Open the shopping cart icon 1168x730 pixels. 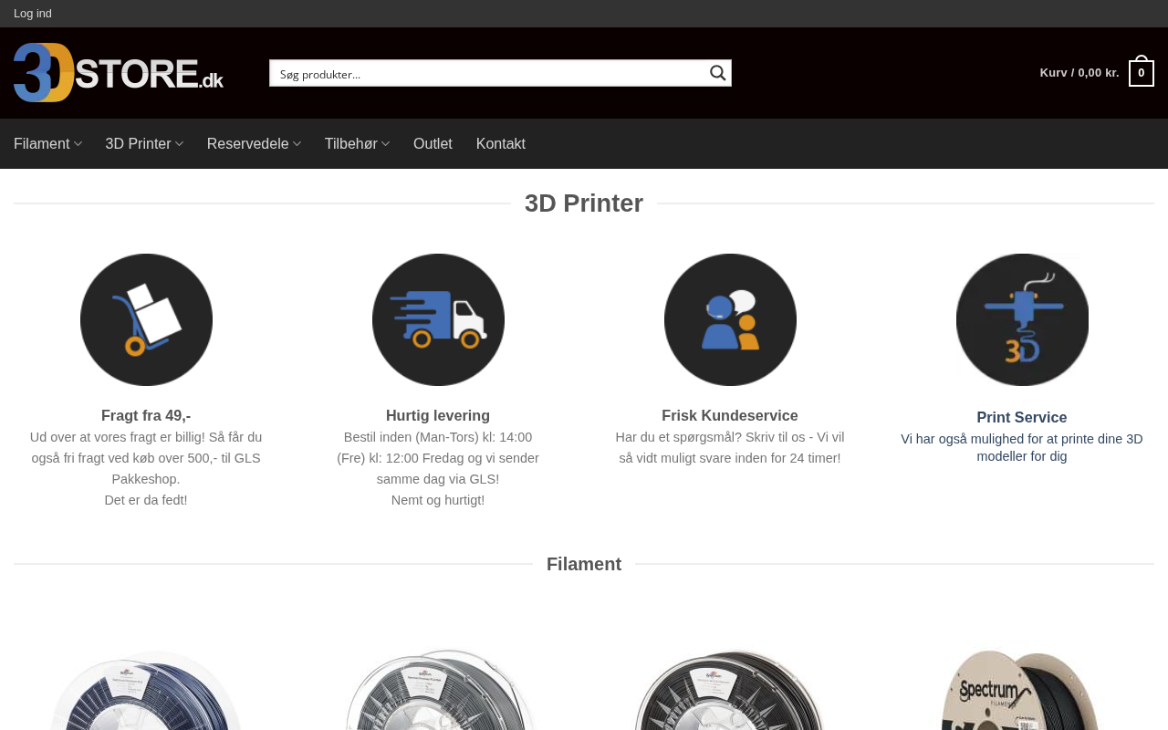(x=1141, y=73)
